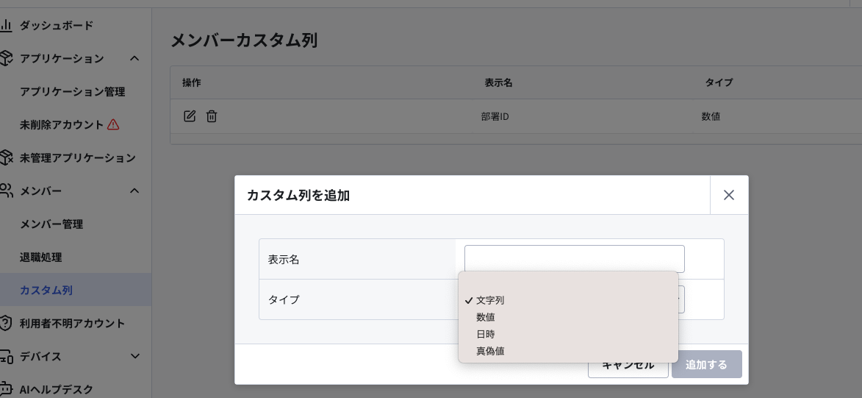Click the 未管理アプリケーション icon
The width and height of the screenshot is (862, 398).
coord(5,157)
